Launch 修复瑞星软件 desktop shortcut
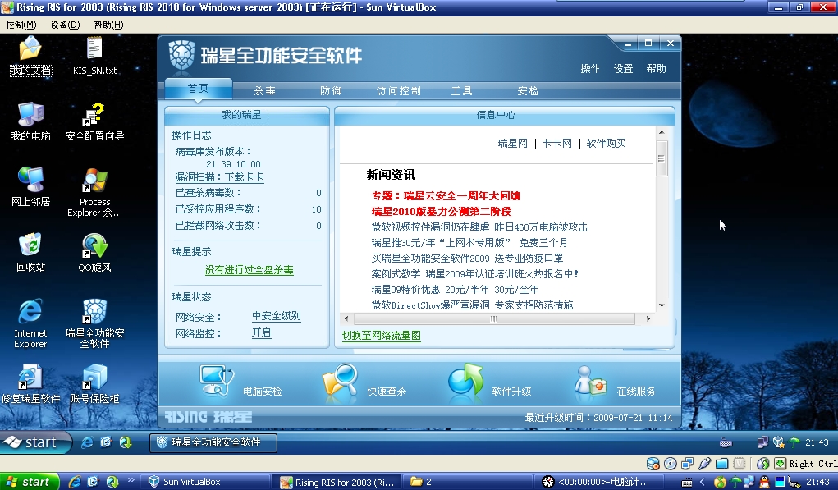This screenshot has height=490, width=838. coord(30,383)
